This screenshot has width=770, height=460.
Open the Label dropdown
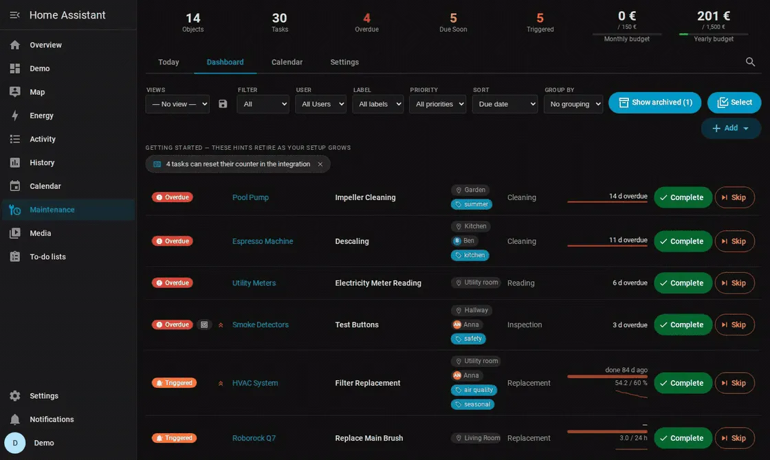tap(378, 104)
